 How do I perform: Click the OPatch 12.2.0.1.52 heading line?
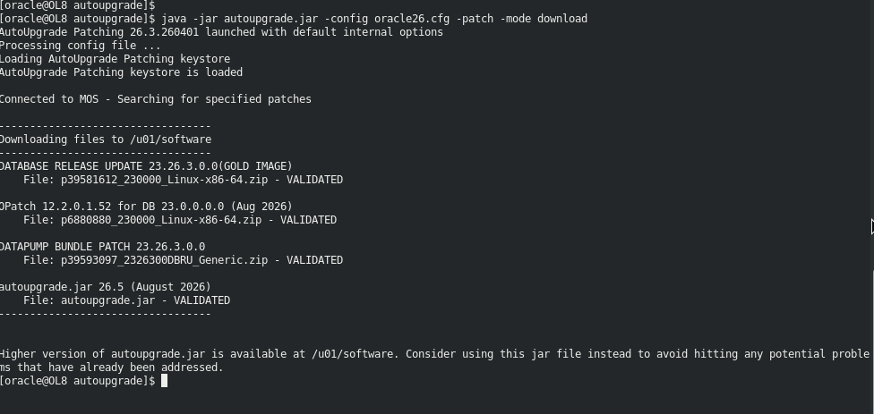[146, 207]
